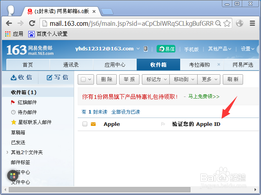Open the Baidu personal settings bookmark
The height and width of the screenshot is (195, 261).
coord(48,34)
